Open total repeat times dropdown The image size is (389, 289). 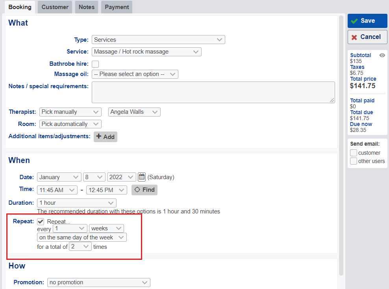click(x=80, y=246)
